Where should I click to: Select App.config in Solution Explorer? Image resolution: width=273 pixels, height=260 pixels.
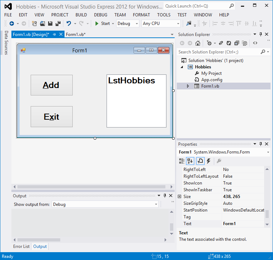pyautogui.click(x=212, y=80)
